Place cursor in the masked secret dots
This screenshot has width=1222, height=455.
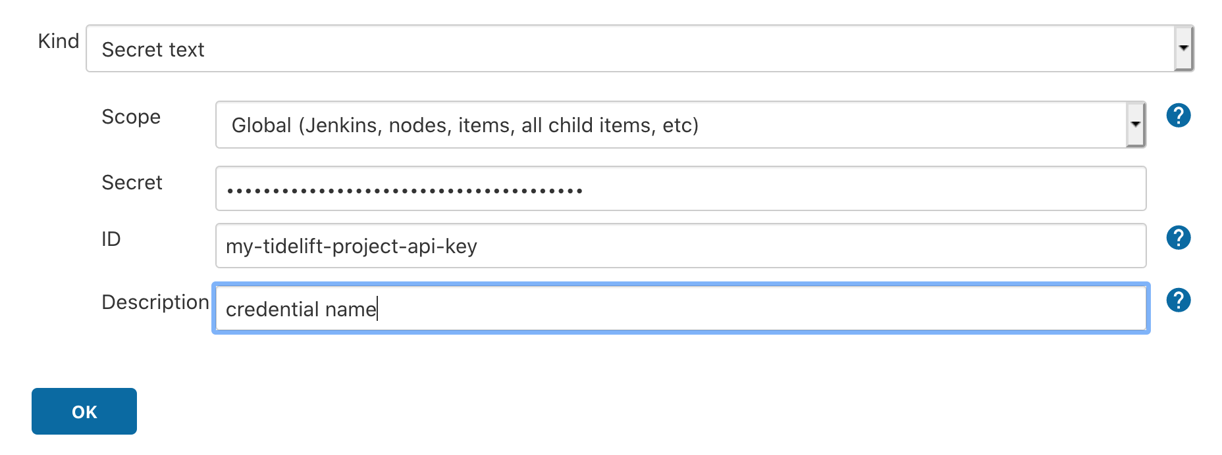(404, 191)
